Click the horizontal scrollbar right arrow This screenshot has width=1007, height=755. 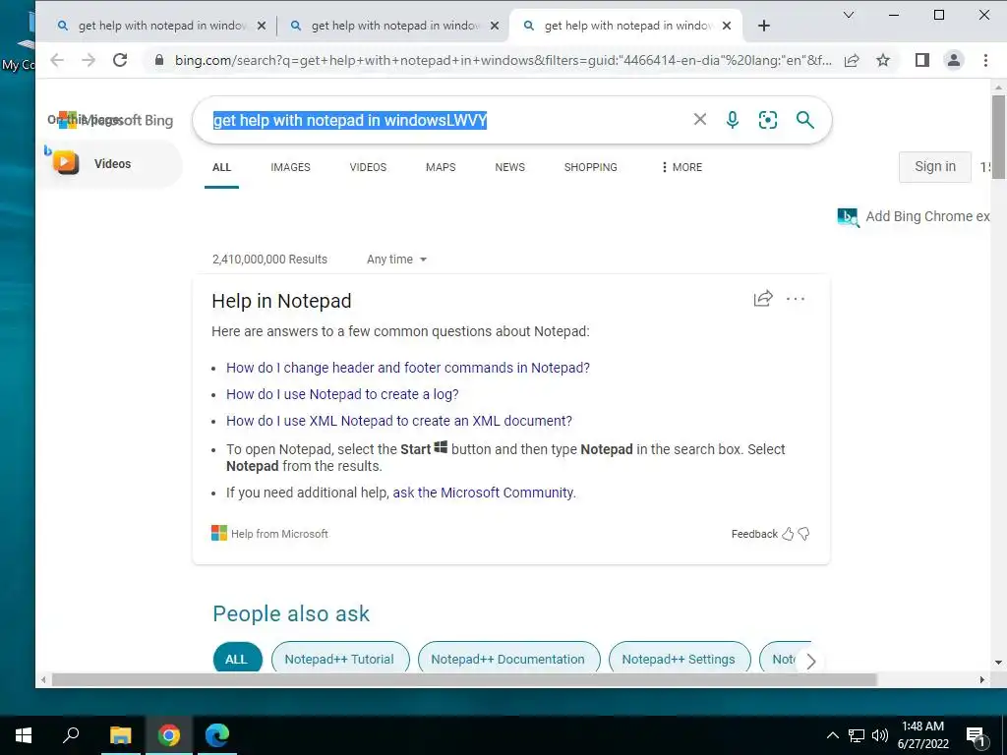click(x=982, y=680)
